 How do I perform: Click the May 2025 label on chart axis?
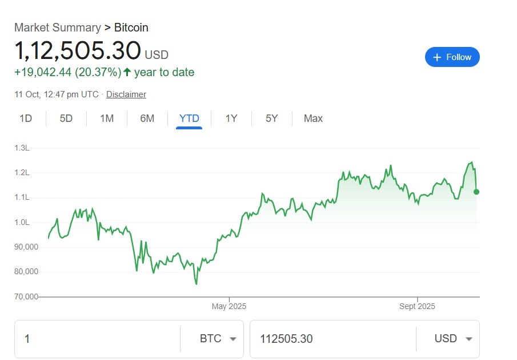229,306
